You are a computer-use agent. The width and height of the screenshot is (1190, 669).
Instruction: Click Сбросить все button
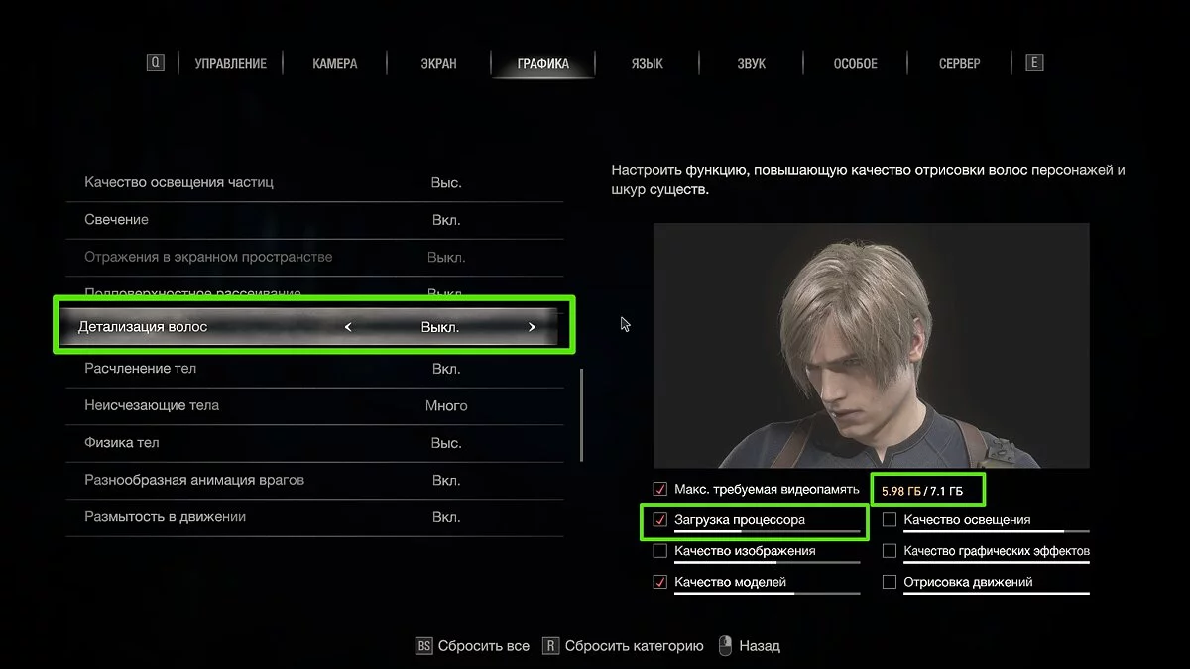(484, 646)
